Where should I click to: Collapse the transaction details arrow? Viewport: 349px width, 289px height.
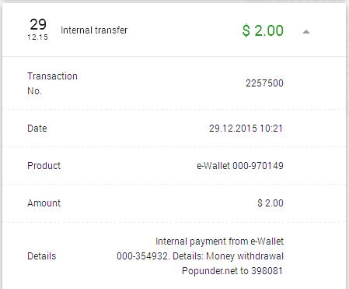click(x=306, y=32)
